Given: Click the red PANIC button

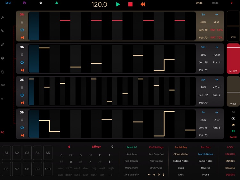Looking at the screenshot, I should (233, 137).
